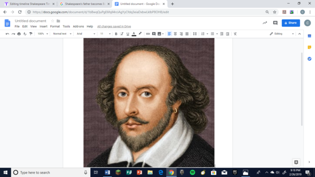Viewport: 315px width, 177px height.
Task: Click the Undo icon in toolbar
Action: pyautogui.click(x=7, y=34)
